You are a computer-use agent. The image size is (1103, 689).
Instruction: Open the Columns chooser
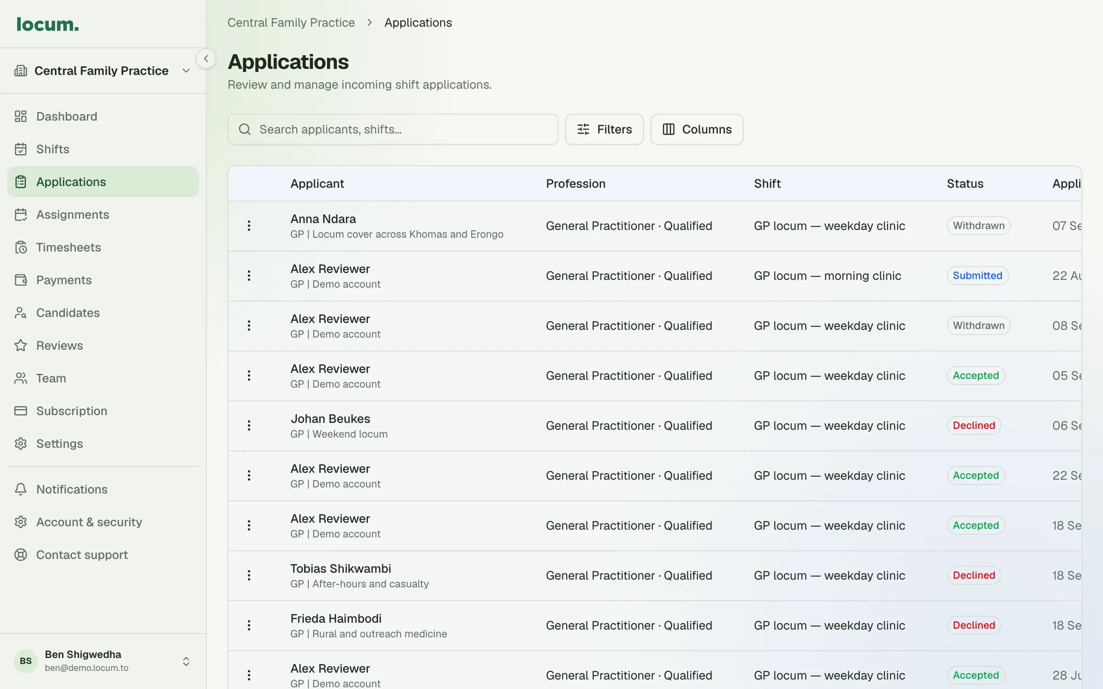697,130
